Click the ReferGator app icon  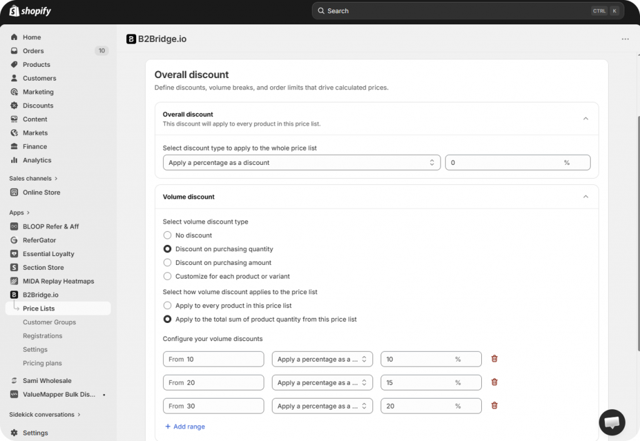coord(14,240)
